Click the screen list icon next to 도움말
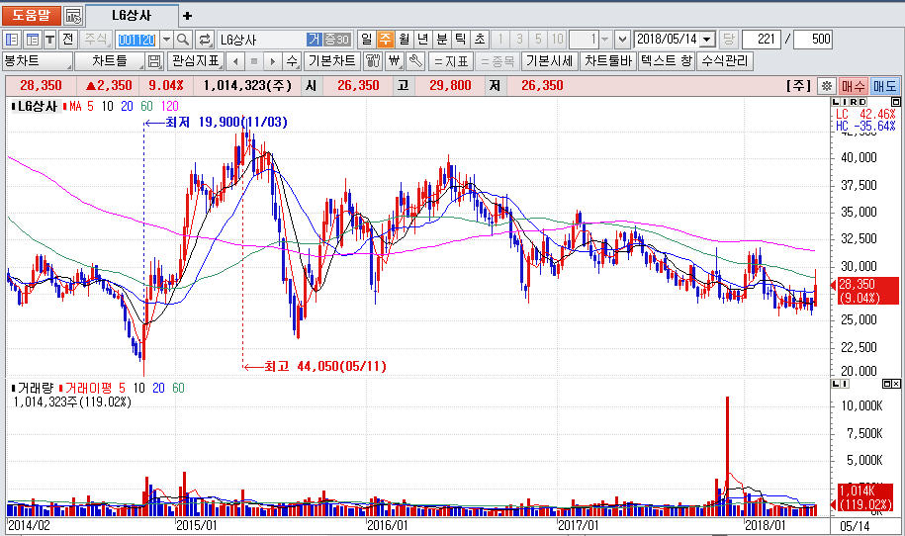 [73, 16]
